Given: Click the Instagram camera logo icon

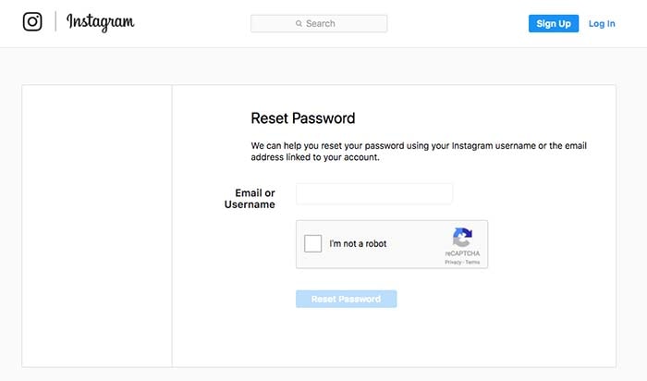Looking at the screenshot, I should coord(32,21).
